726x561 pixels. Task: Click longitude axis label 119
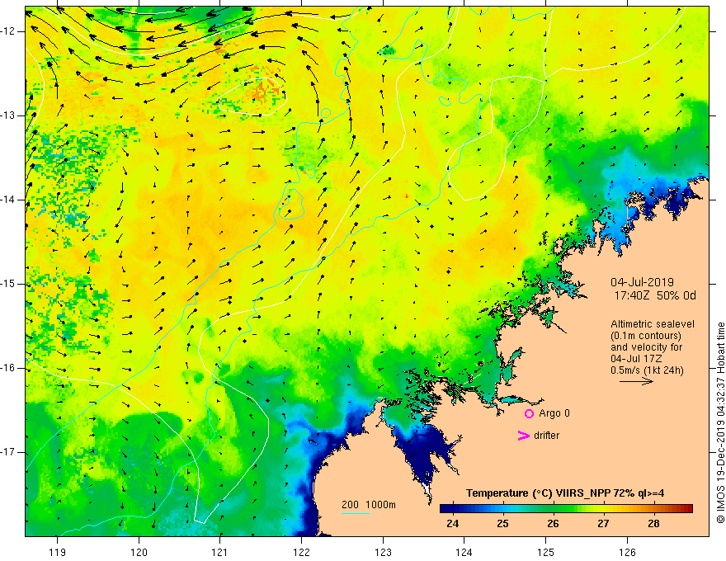click(x=58, y=552)
